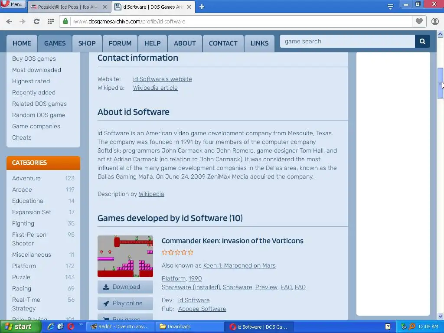The image size is (444, 333).
Task: Open the Downloads folder in the taskbar
Action: pyautogui.click(x=189, y=326)
